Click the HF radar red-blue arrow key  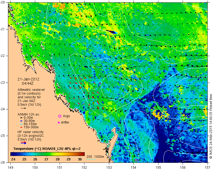pos(23,143)
